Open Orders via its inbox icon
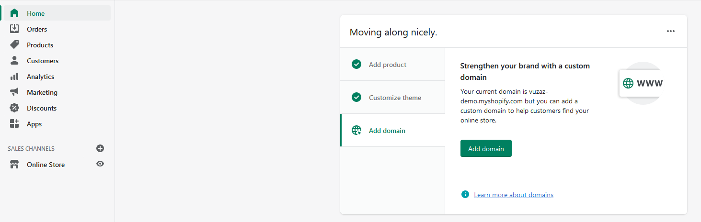Screen dimensions: 701x222 (14, 29)
